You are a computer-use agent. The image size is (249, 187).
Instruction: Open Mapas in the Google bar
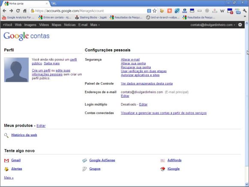pos(56,25)
